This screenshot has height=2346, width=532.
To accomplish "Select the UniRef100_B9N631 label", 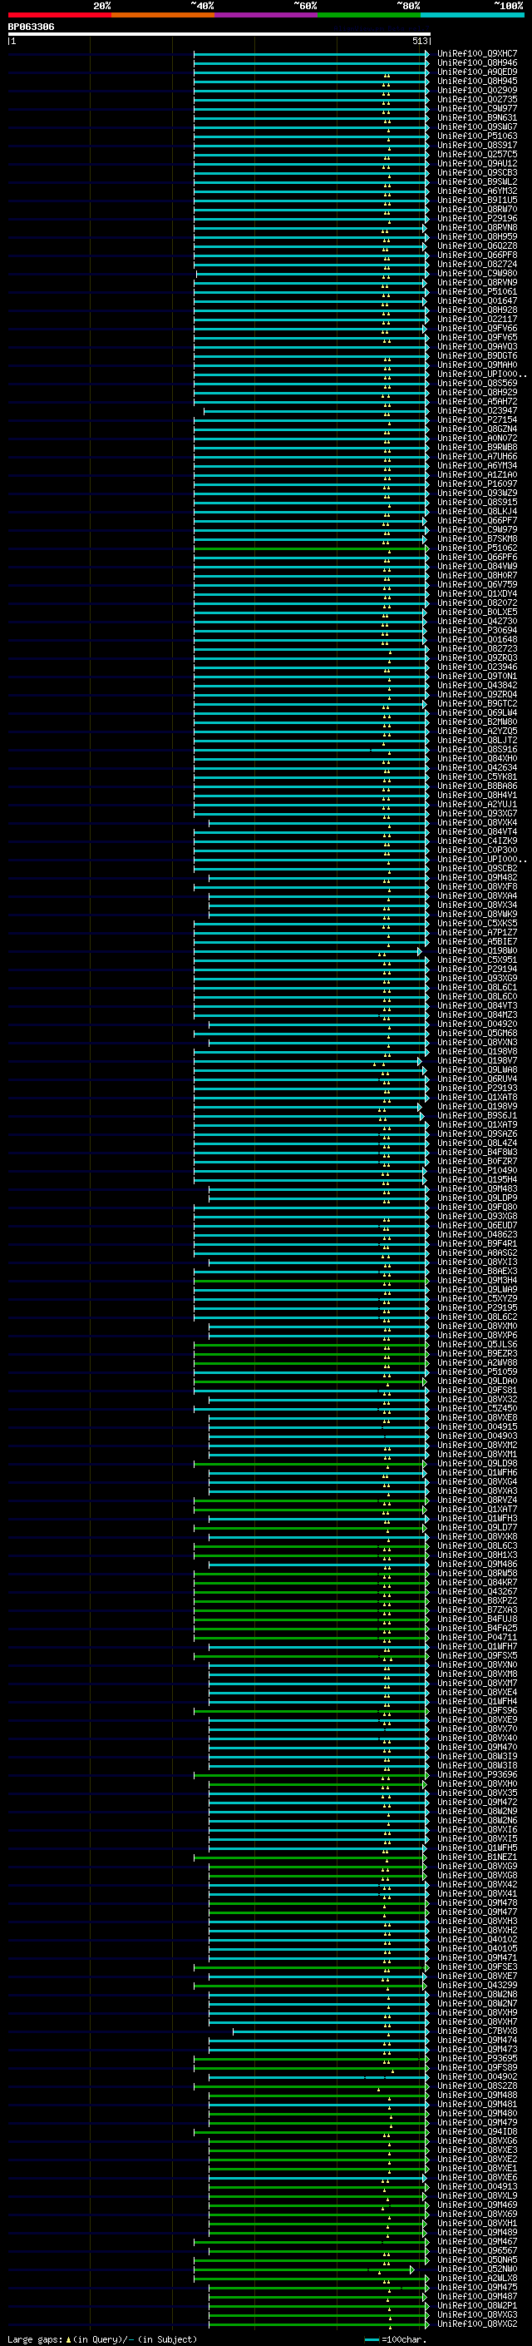I will (x=476, y=117).
